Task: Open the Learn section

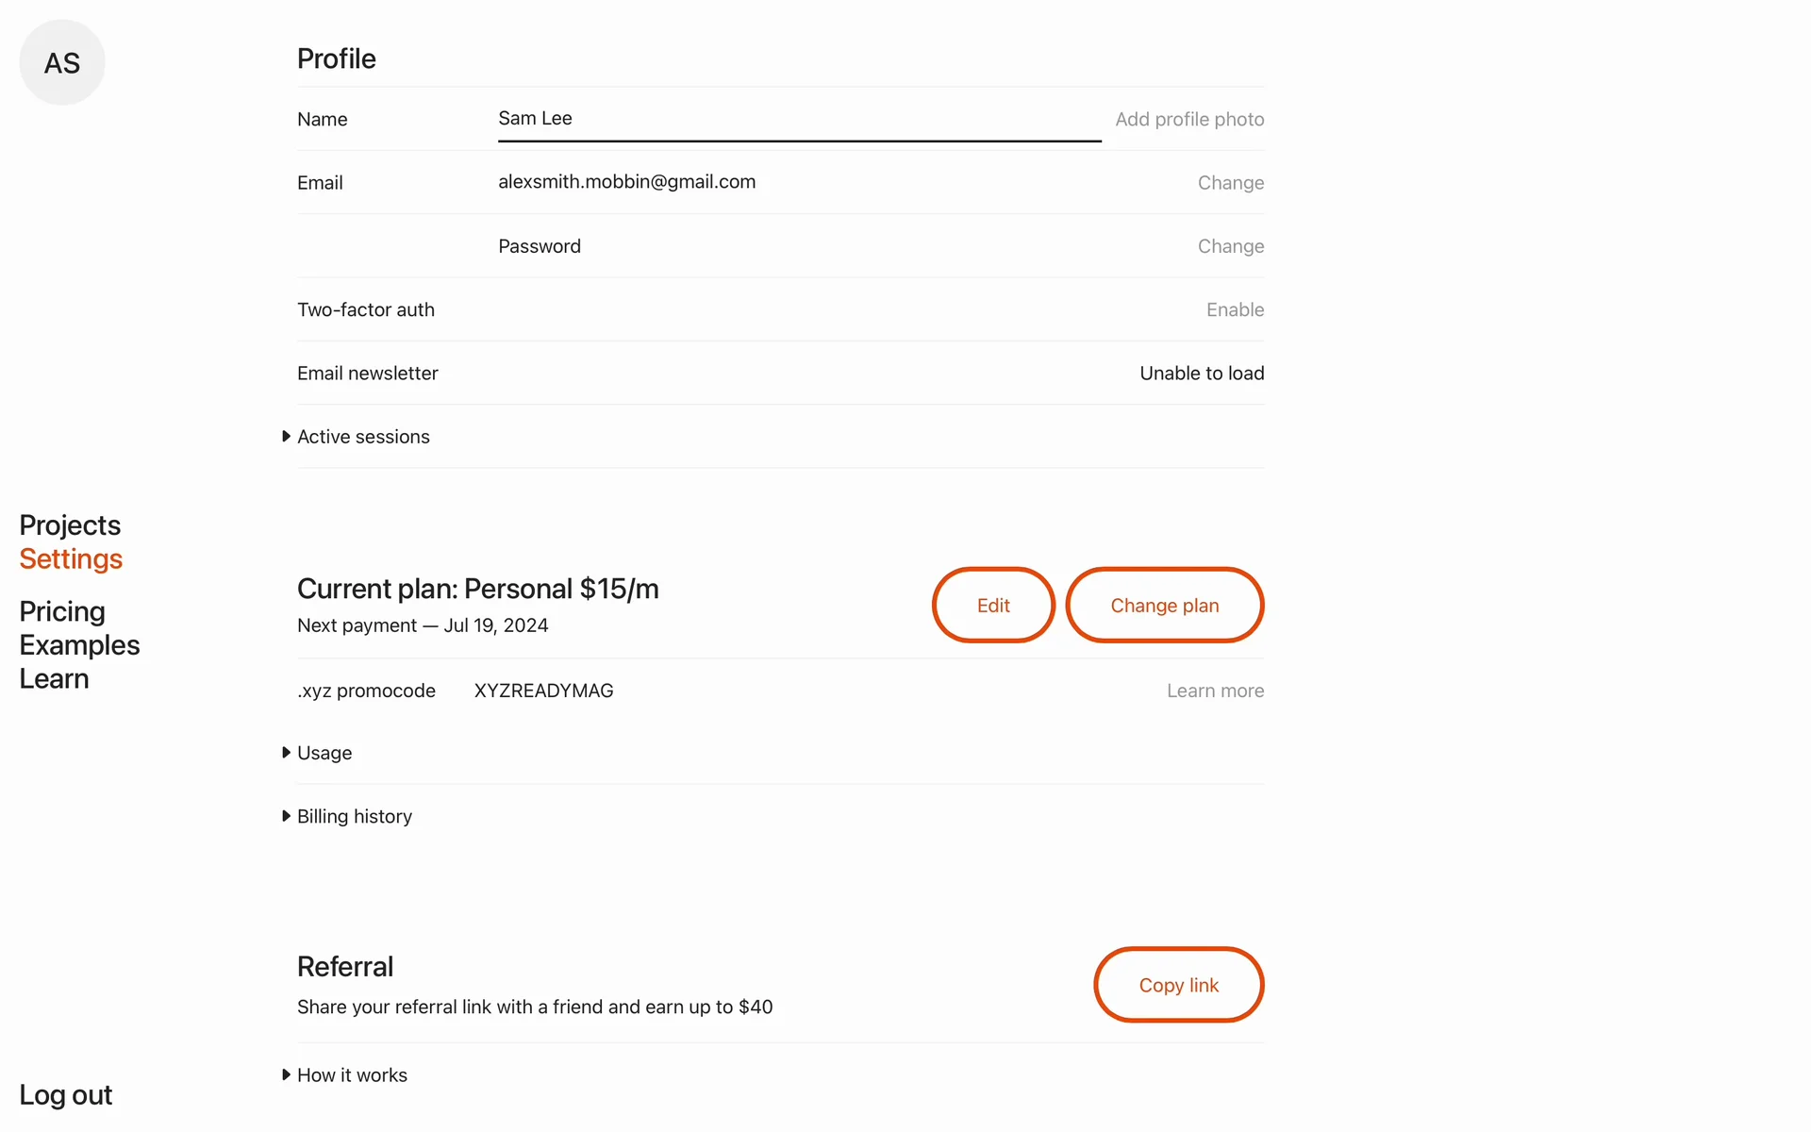Action: (x=54, y=679)
